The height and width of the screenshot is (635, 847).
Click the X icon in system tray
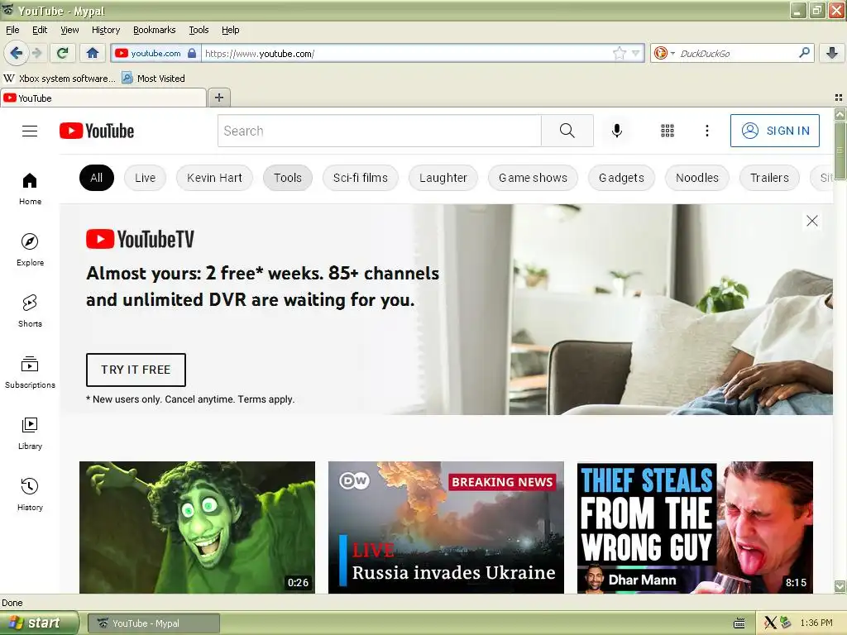click(x=770, y=623)
